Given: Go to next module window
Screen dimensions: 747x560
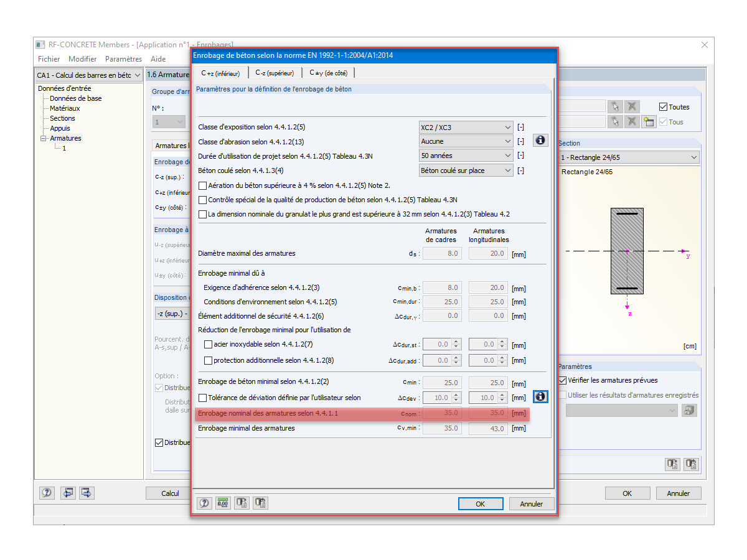Looking at the screenshot, I should coord(87,493).
